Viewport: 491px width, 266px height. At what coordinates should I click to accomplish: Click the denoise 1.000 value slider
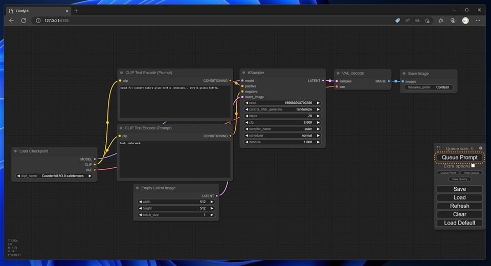click(282, 142)
